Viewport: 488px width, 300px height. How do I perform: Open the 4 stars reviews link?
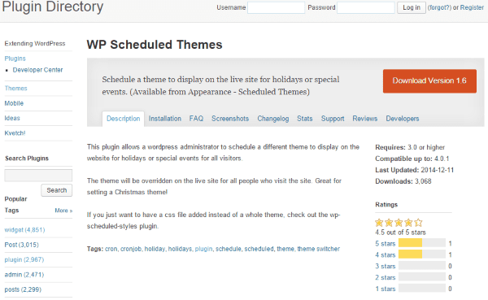(x=385, y=254)
